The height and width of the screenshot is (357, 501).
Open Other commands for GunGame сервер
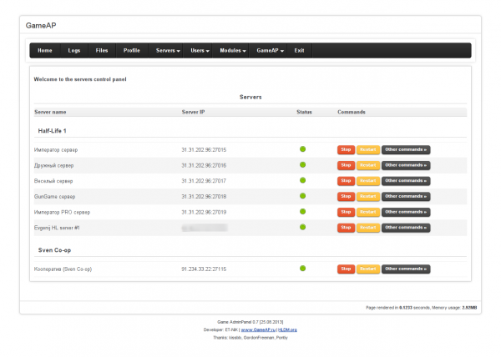point(406,197)
